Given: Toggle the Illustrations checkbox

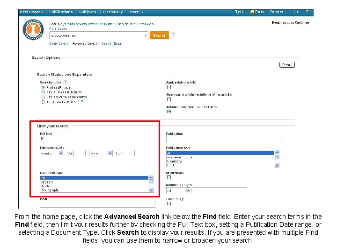Looking at the screenshot, I should [169, 177].
